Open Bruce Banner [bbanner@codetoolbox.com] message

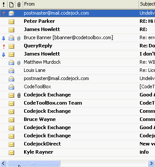coord(77,38)
